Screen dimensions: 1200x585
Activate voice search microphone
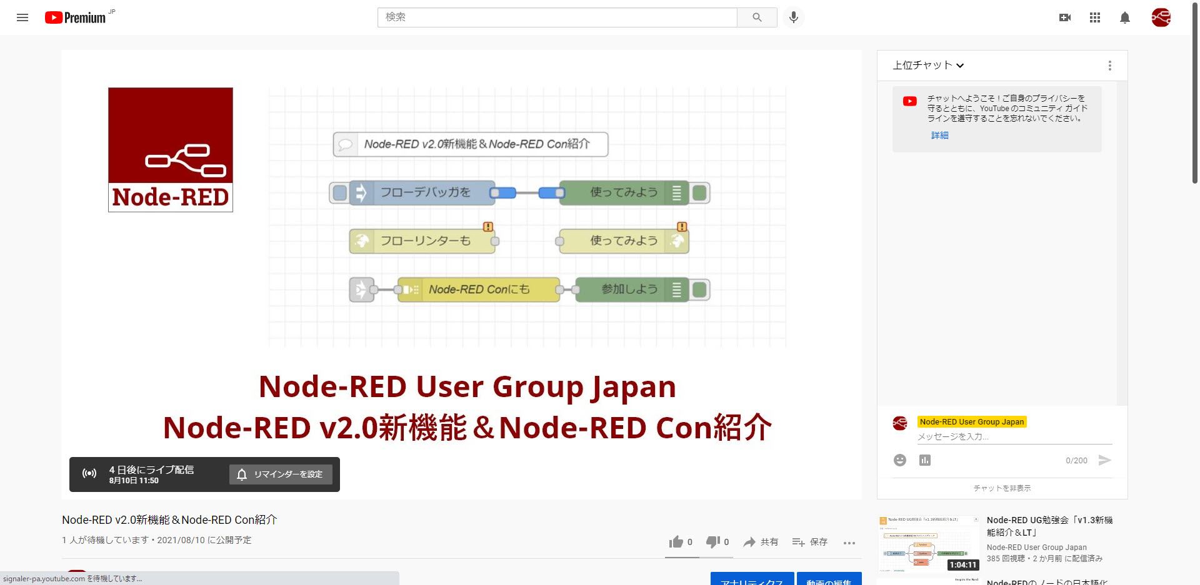[793, 17]
